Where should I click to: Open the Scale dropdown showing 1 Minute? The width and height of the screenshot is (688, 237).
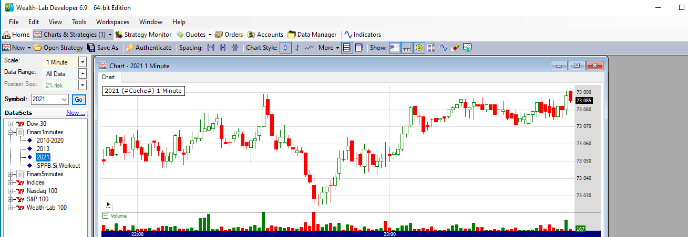82,62
